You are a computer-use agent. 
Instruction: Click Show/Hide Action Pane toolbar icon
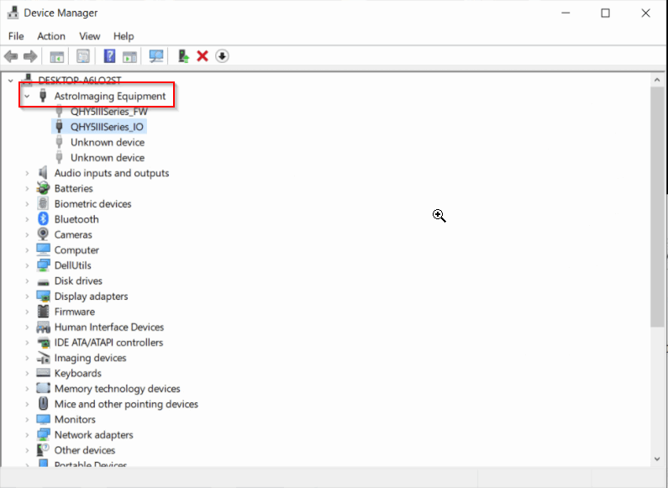click(130, 56)
